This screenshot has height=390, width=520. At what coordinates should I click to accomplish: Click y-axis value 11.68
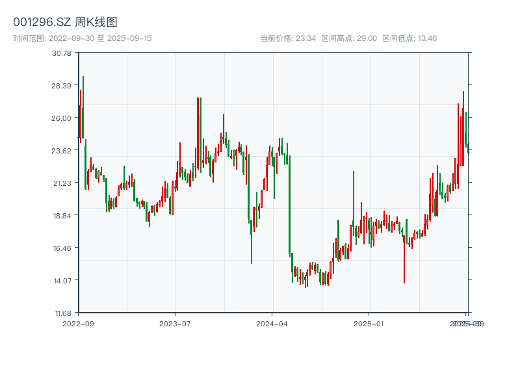tap(62, 313)
